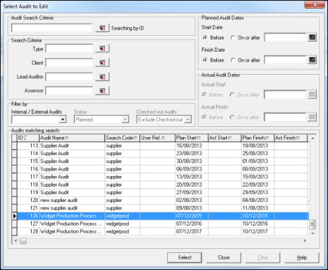Select Start Date 'On or after' radio button

click(x=233, y=38)
